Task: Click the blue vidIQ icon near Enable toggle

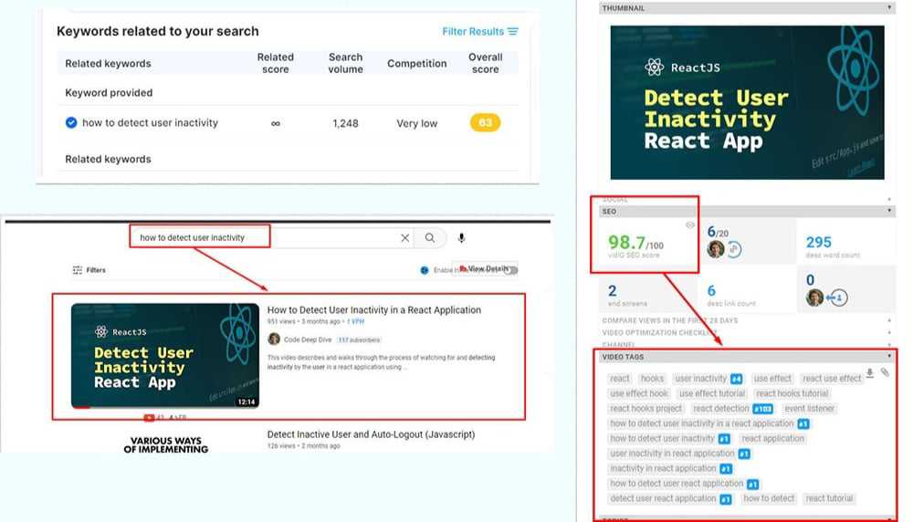Action: pyautogui.click(x=425, y=270)
